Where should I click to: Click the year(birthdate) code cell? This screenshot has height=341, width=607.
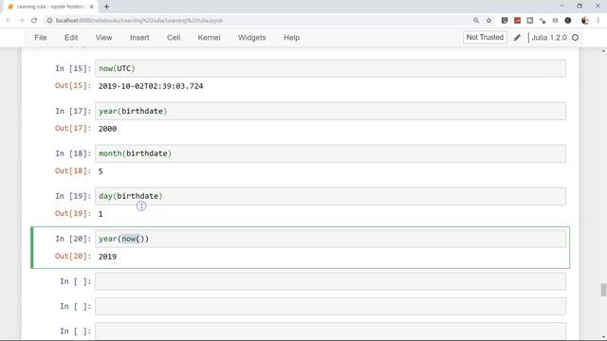coord(331,111)
